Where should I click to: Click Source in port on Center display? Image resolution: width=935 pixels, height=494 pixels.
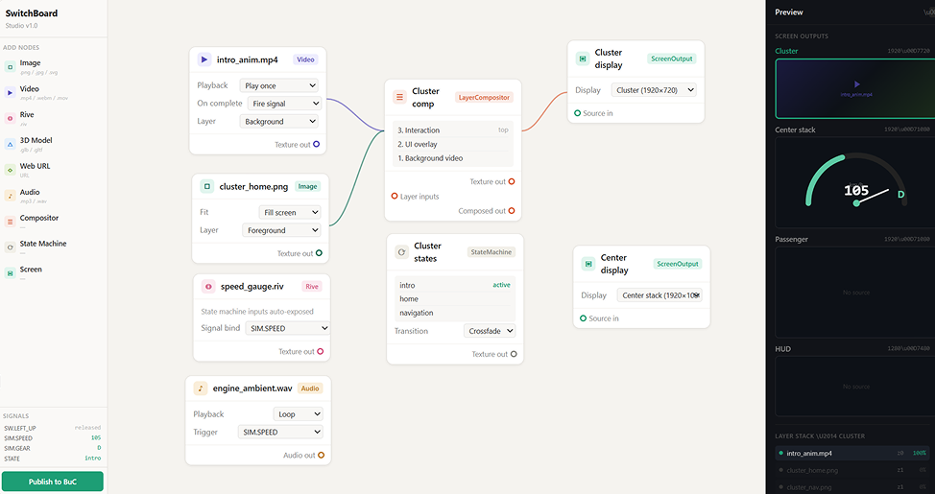583,318
